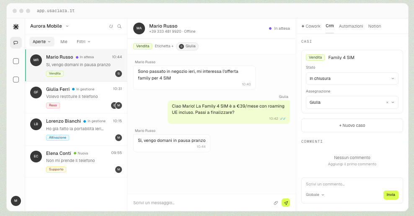Click the purple In attesa status indicator in header
414x216 pixels.
point(279,28)
